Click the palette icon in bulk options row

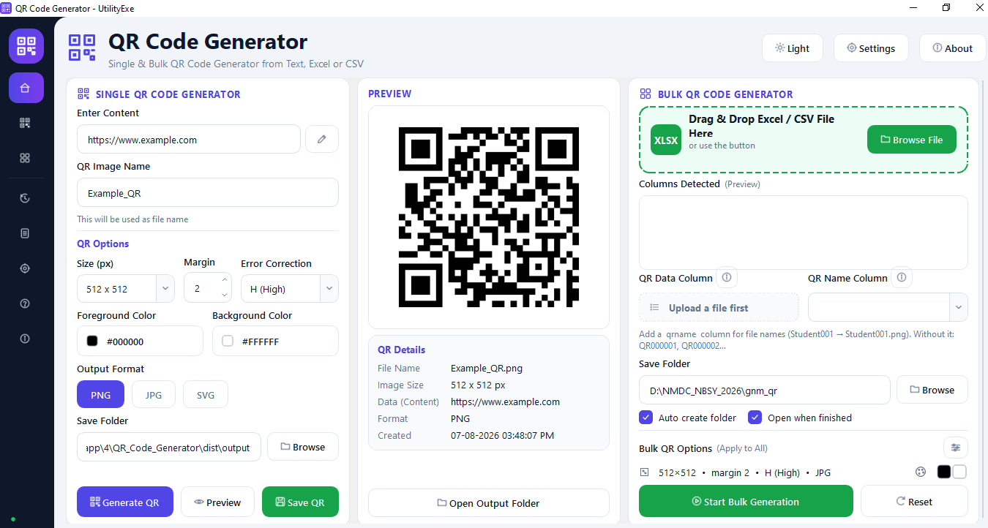coord(921,472)
